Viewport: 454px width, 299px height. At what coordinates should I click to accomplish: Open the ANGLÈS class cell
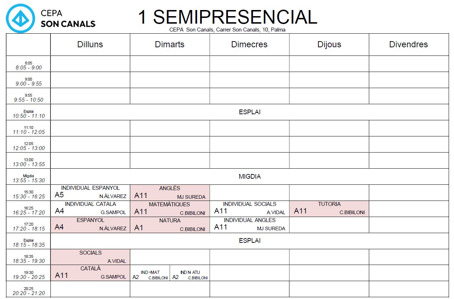click(170, 193)
